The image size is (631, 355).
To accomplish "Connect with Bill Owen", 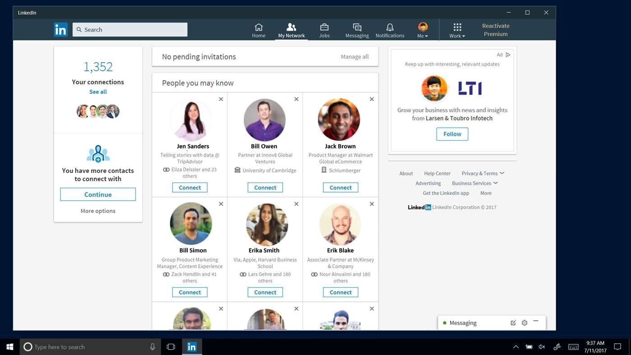I will pyautogui.click(x=264, y=187).
